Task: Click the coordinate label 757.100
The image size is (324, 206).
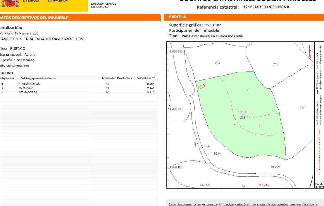Action: click(x=205, y=185)
